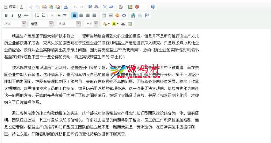Apply strikethrough formatting
Image resolution: width=271 pixels, height=143 pixels.
[26, 15]
